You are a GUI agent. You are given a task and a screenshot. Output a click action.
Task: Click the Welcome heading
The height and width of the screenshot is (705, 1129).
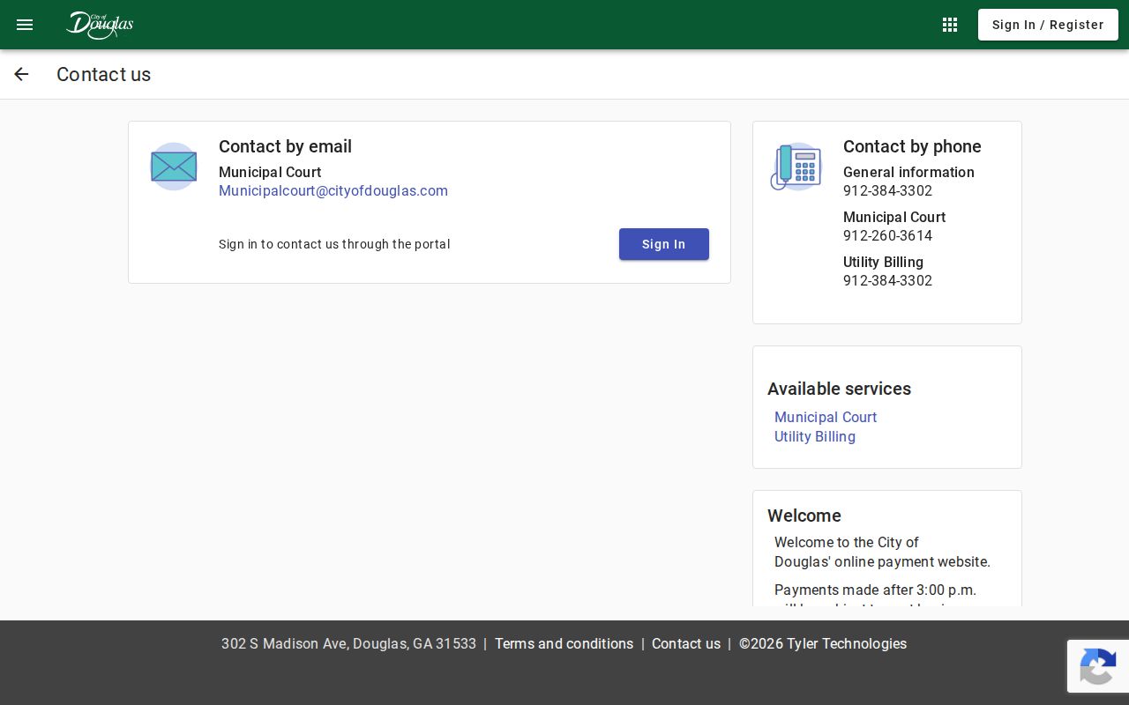pos(804,516)
